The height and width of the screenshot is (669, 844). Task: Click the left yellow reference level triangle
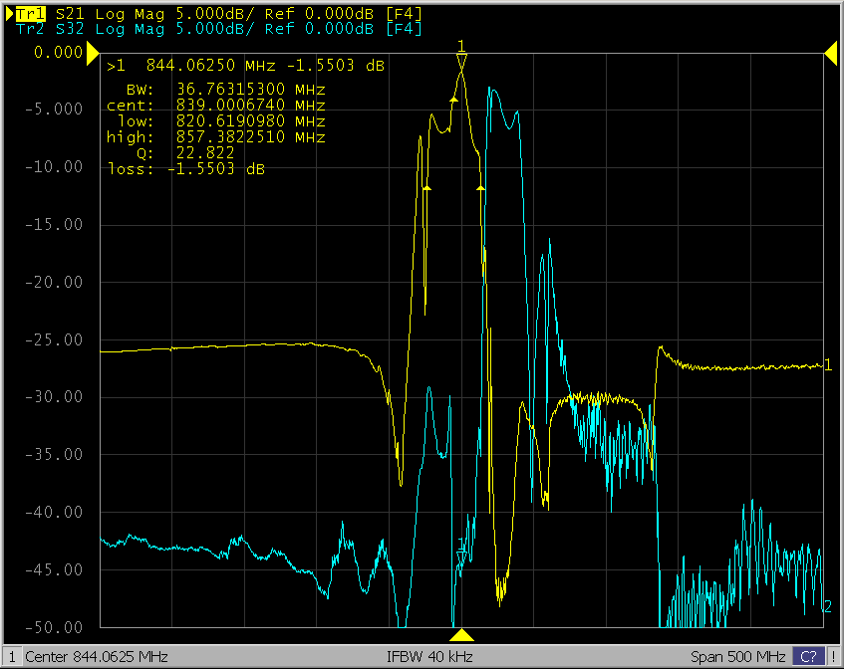coord(93,52)
